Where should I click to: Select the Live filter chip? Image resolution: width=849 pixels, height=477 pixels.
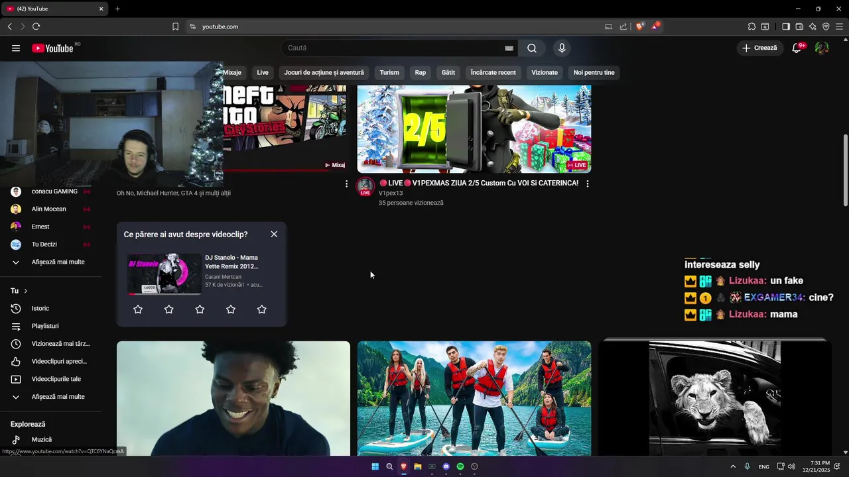(x=263, y=72)
